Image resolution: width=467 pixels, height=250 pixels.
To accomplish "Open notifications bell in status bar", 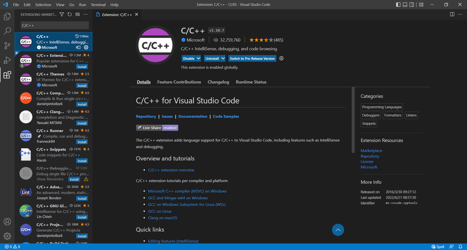I will [460, 247].
